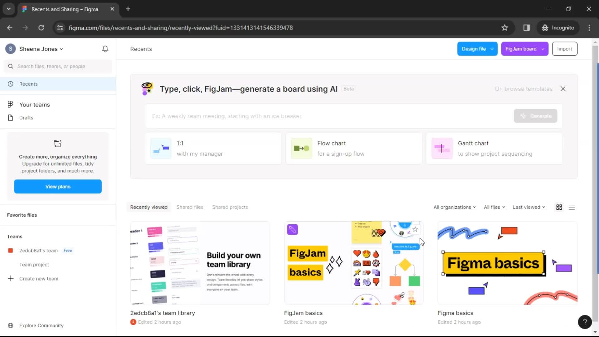599x337 pixels.
Task: Select the Recently viewed tab
Action: click(x=149, y=207)
